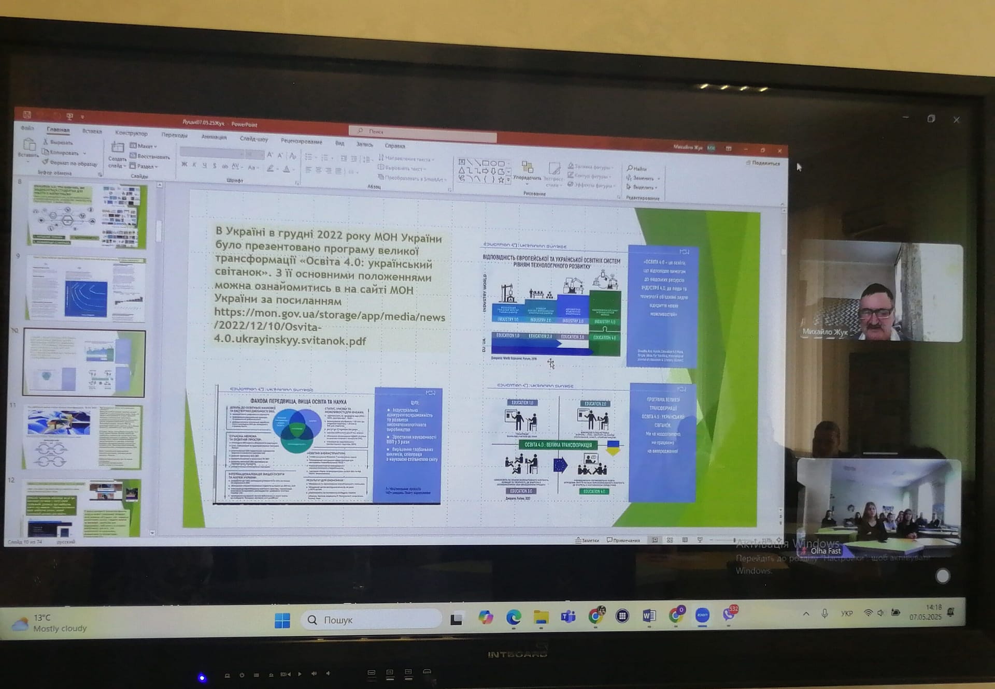
Task: Toggle bold Ж formatting
Action: (x=184, y=165)
